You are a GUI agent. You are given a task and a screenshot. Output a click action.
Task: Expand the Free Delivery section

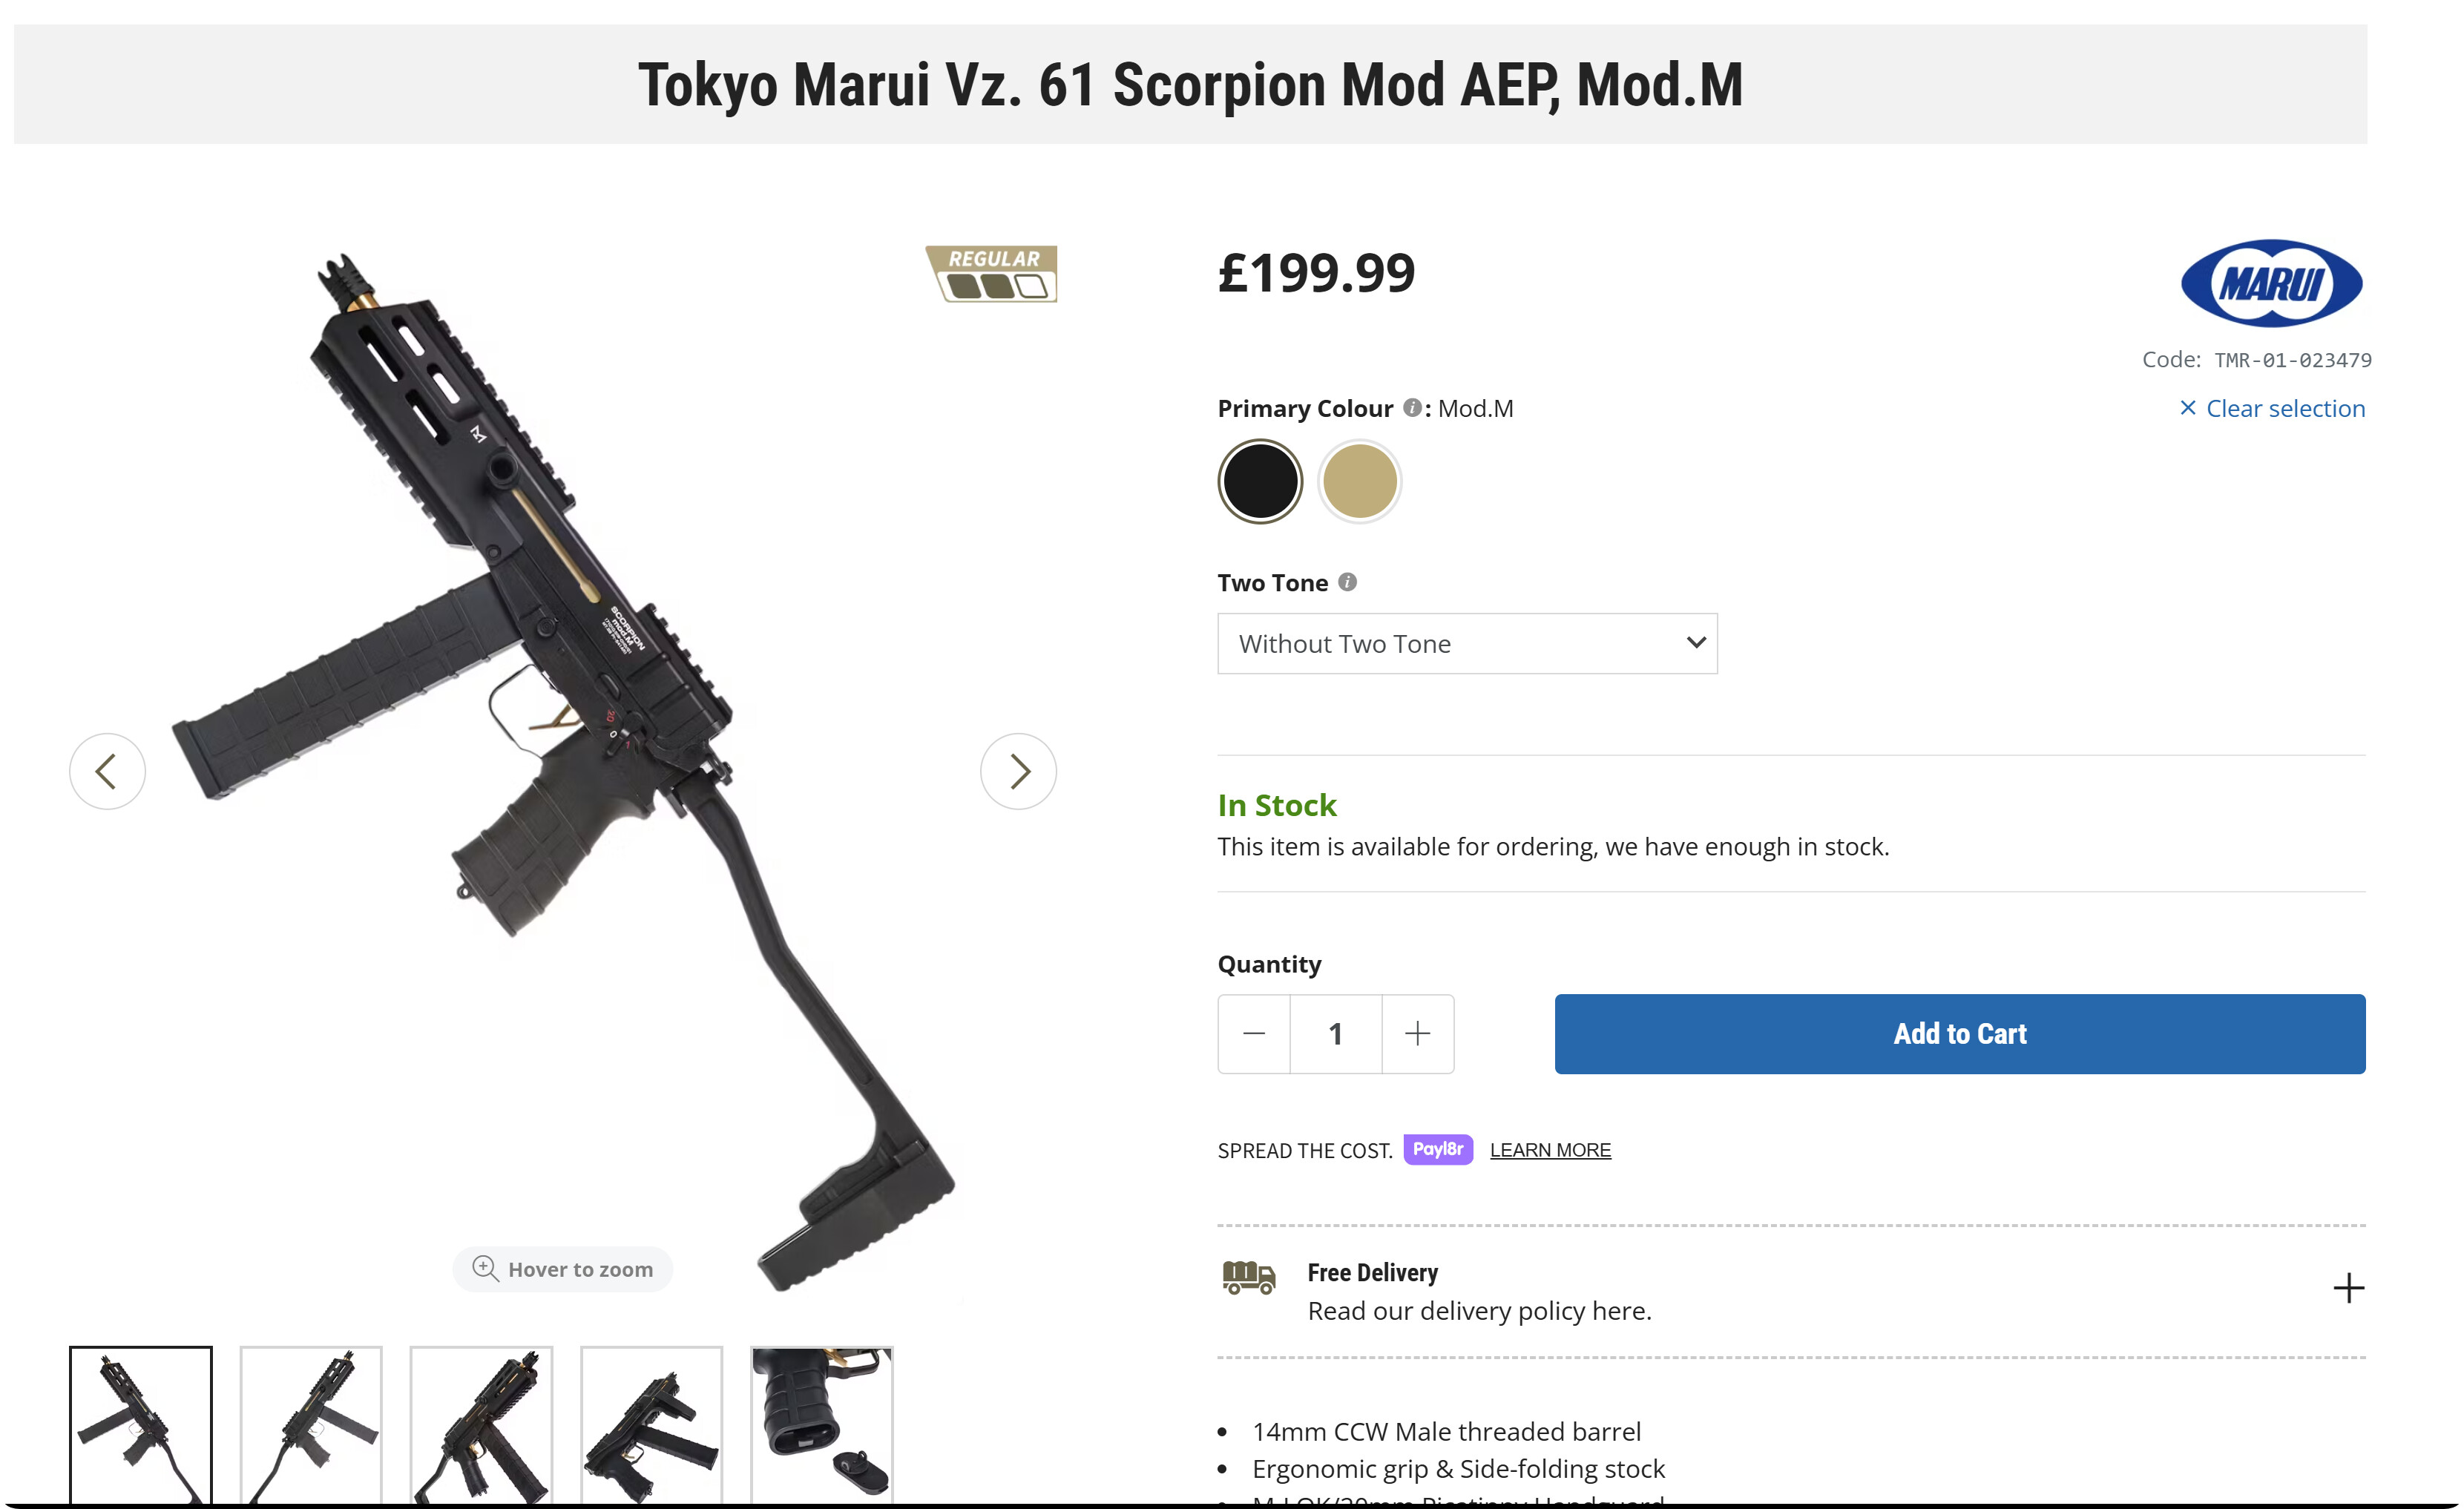2347,1288
